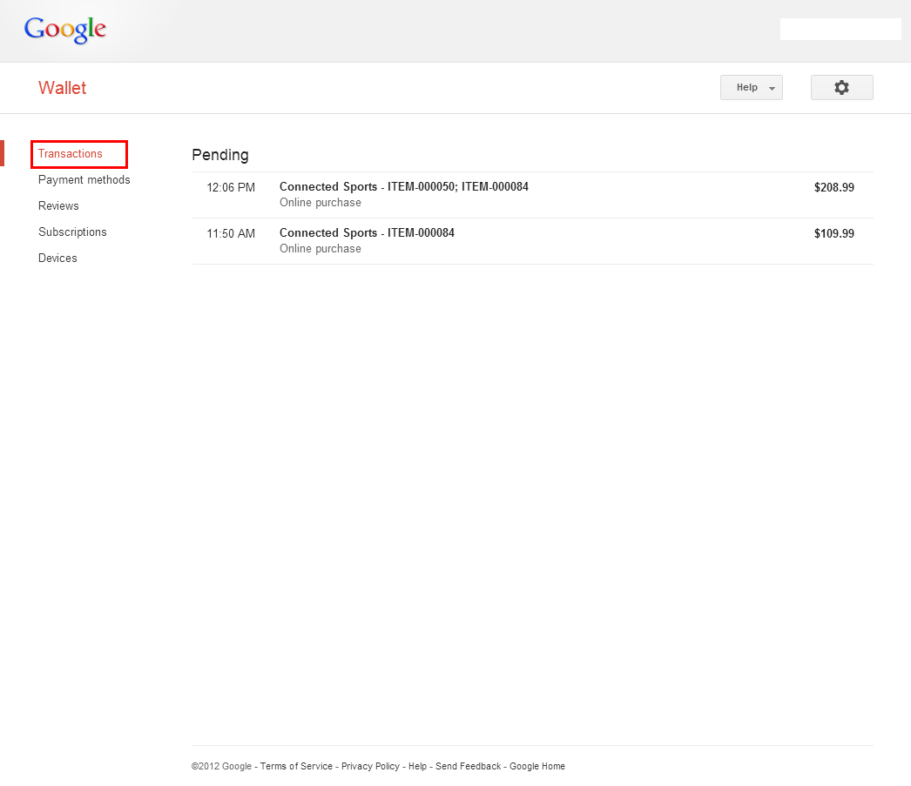Screen dimensions: 911x786
Task: Open Payment methods section
Action: pos(84,180)
